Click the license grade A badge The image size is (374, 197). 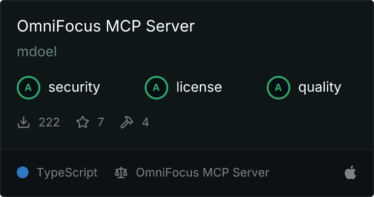[156, 88]
